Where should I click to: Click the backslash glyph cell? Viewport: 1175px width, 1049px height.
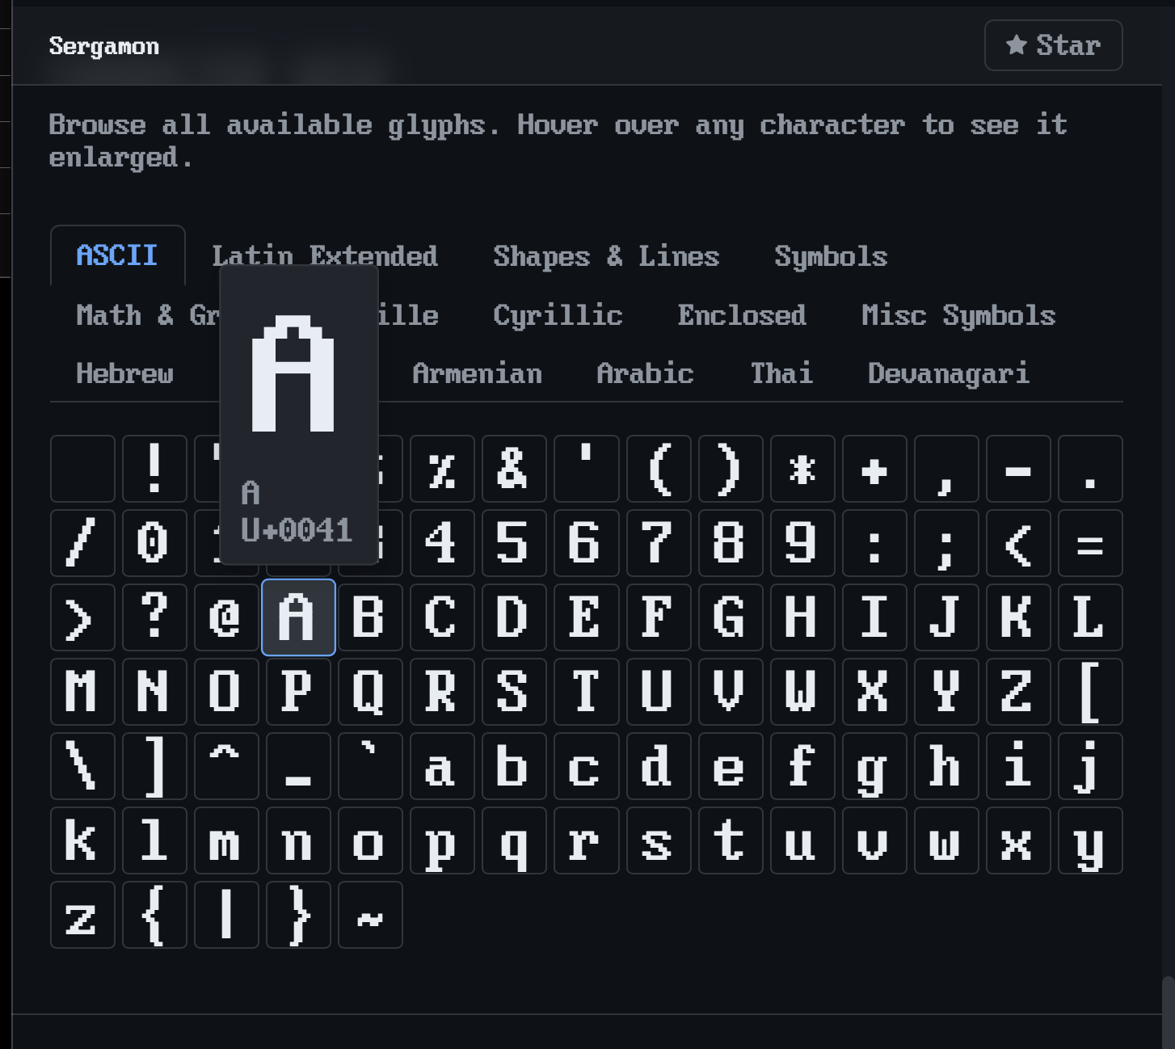click(82, 766)
